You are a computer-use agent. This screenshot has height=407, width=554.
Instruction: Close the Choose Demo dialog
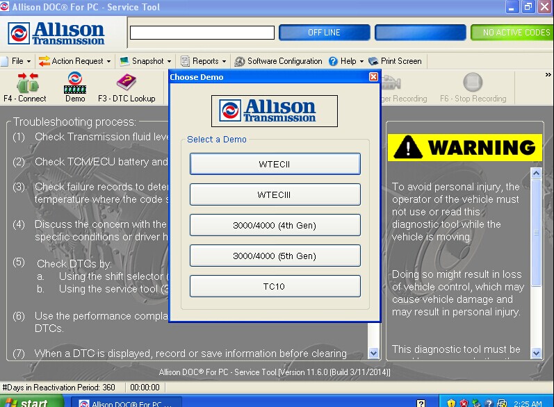(373, 77)
